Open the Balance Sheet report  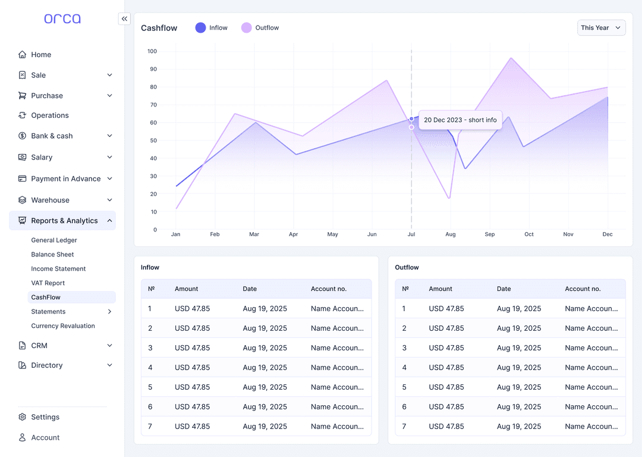[51, 254]
